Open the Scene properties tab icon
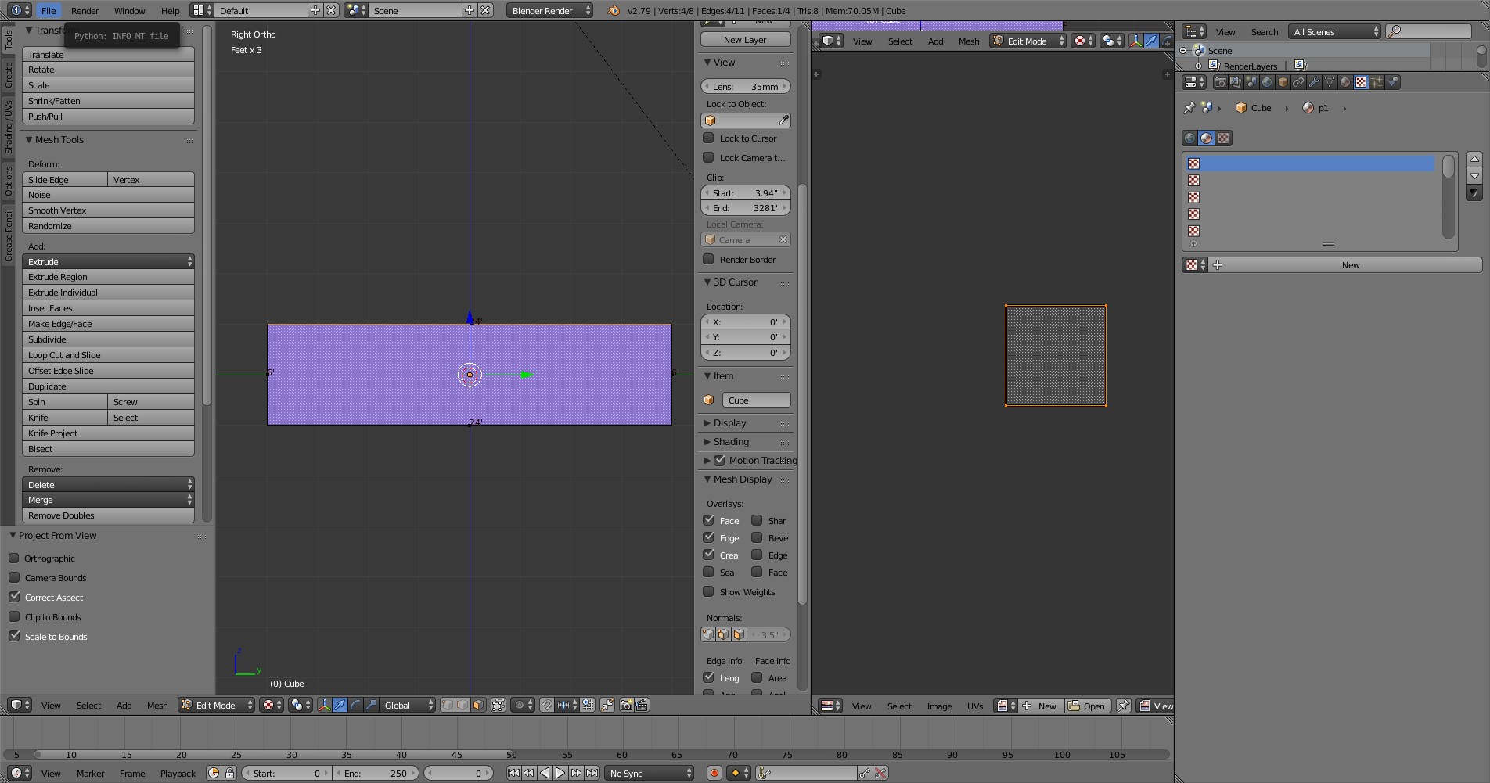 point(1252,82)
